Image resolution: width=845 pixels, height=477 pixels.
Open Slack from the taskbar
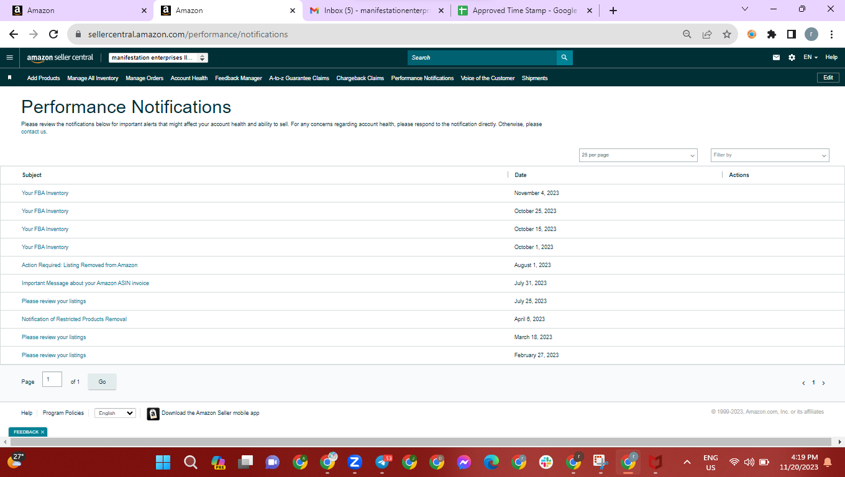(x=546, y=462)
